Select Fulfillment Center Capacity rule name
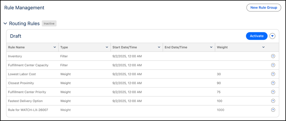 tap(28, 65)
